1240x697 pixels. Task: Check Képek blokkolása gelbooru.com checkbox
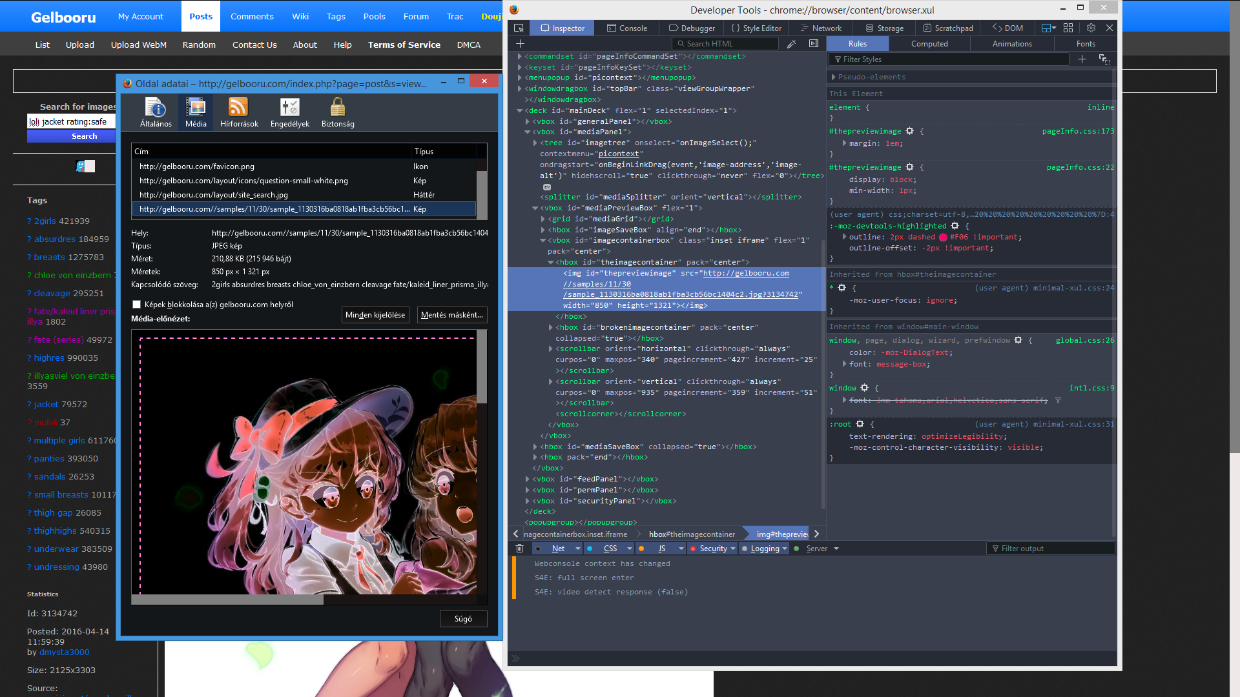click(x=136, y=305)
